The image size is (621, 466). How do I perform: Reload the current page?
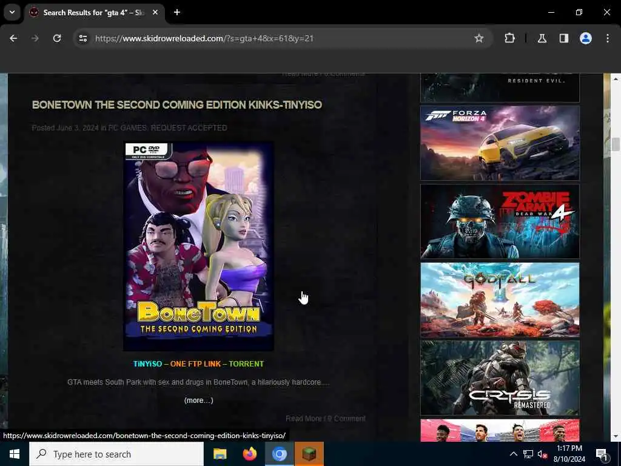tap(57, 38)
